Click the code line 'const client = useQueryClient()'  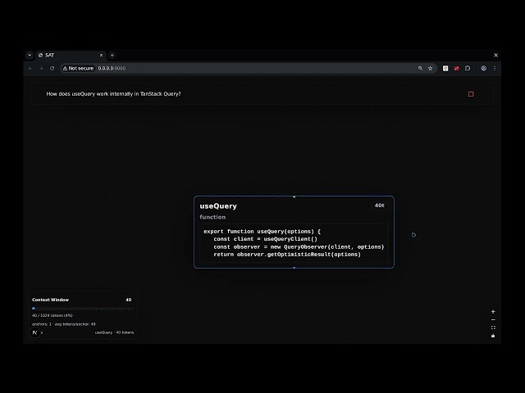265,239
